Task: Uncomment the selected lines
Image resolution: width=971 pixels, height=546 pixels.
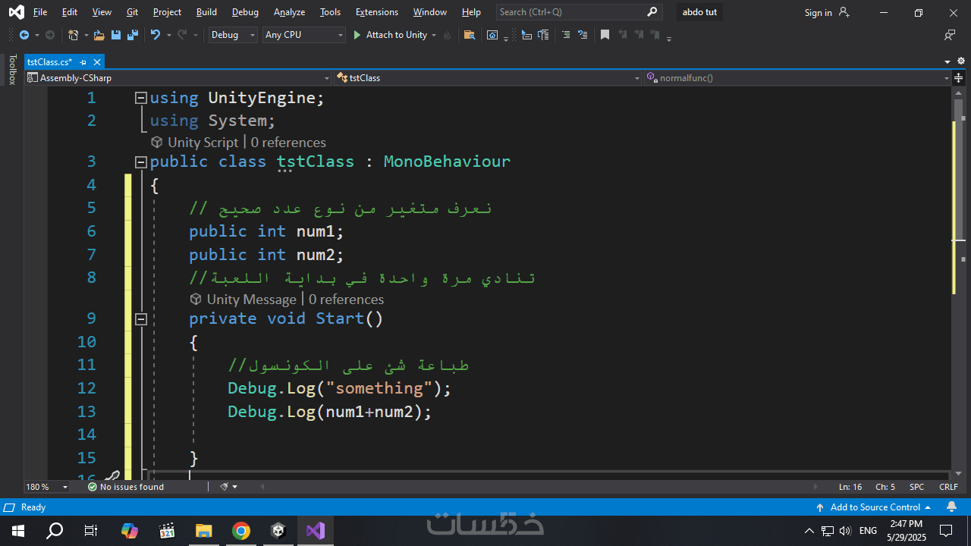Action: [x=583, y=35]
